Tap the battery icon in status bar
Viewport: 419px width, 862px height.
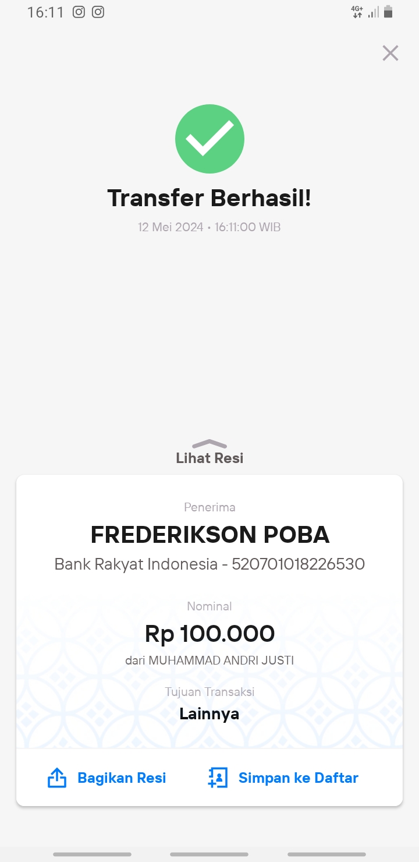click(x=388, y=12)
